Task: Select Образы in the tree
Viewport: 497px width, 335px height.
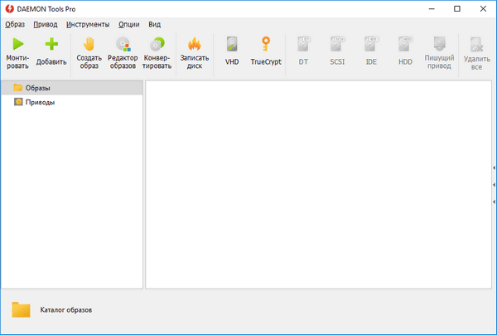Action: tap(72, 88)
